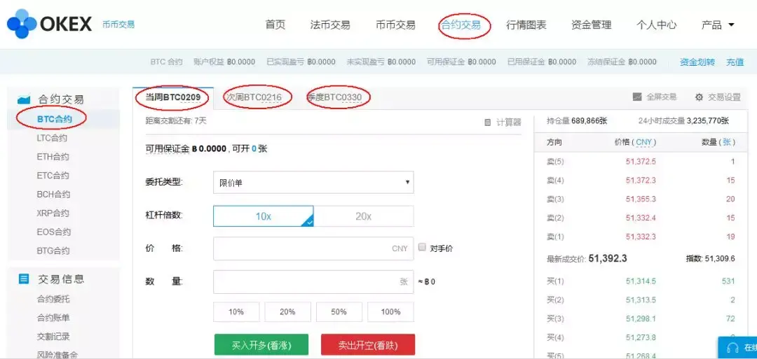Open 个人中心 in top navigation
This screenshot has width=757, height=359.
657,24
